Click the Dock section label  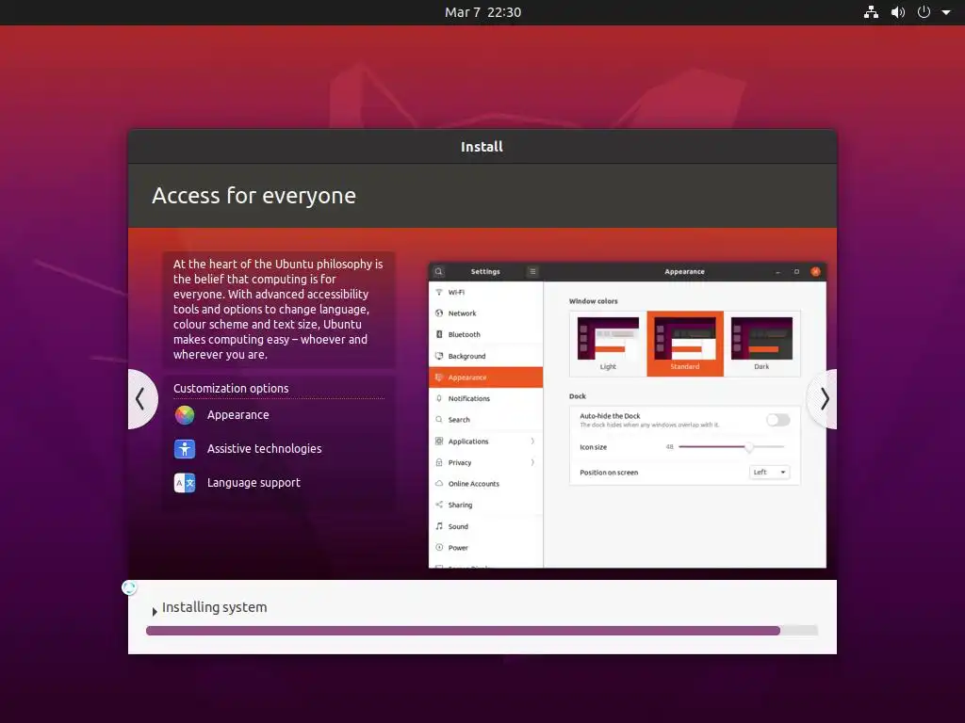(578, 396)
